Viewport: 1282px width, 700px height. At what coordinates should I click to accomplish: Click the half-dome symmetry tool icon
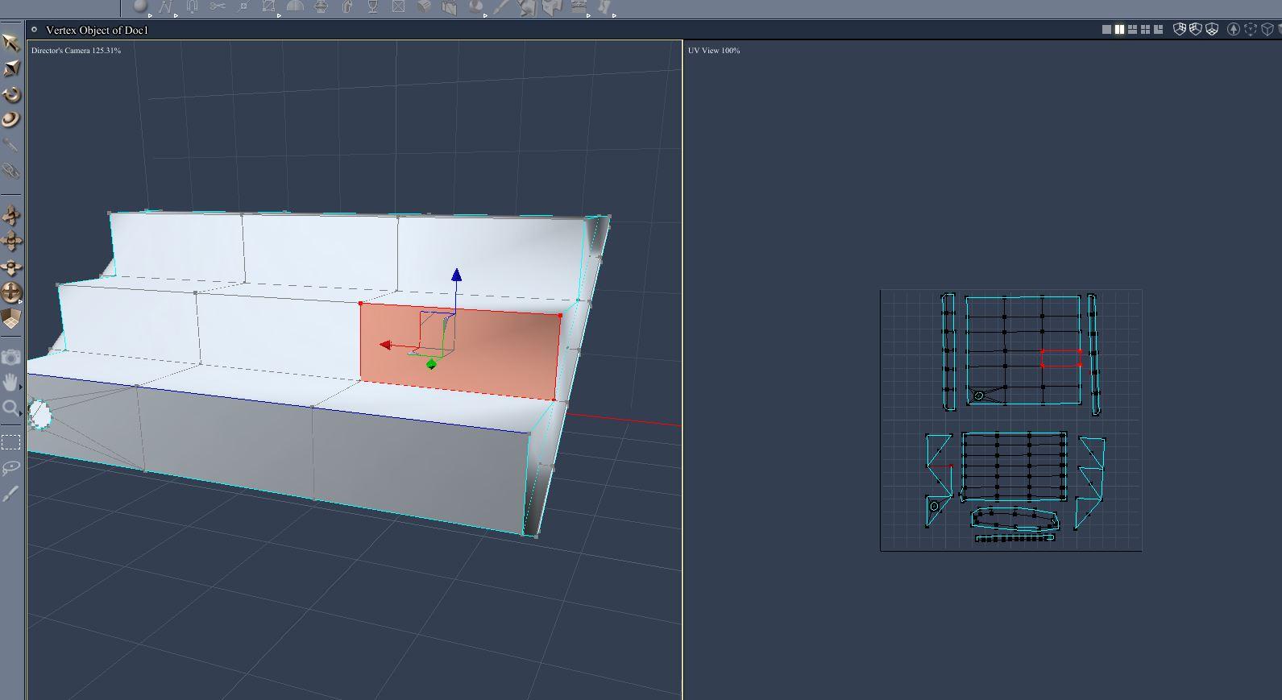tap(295, 7)
